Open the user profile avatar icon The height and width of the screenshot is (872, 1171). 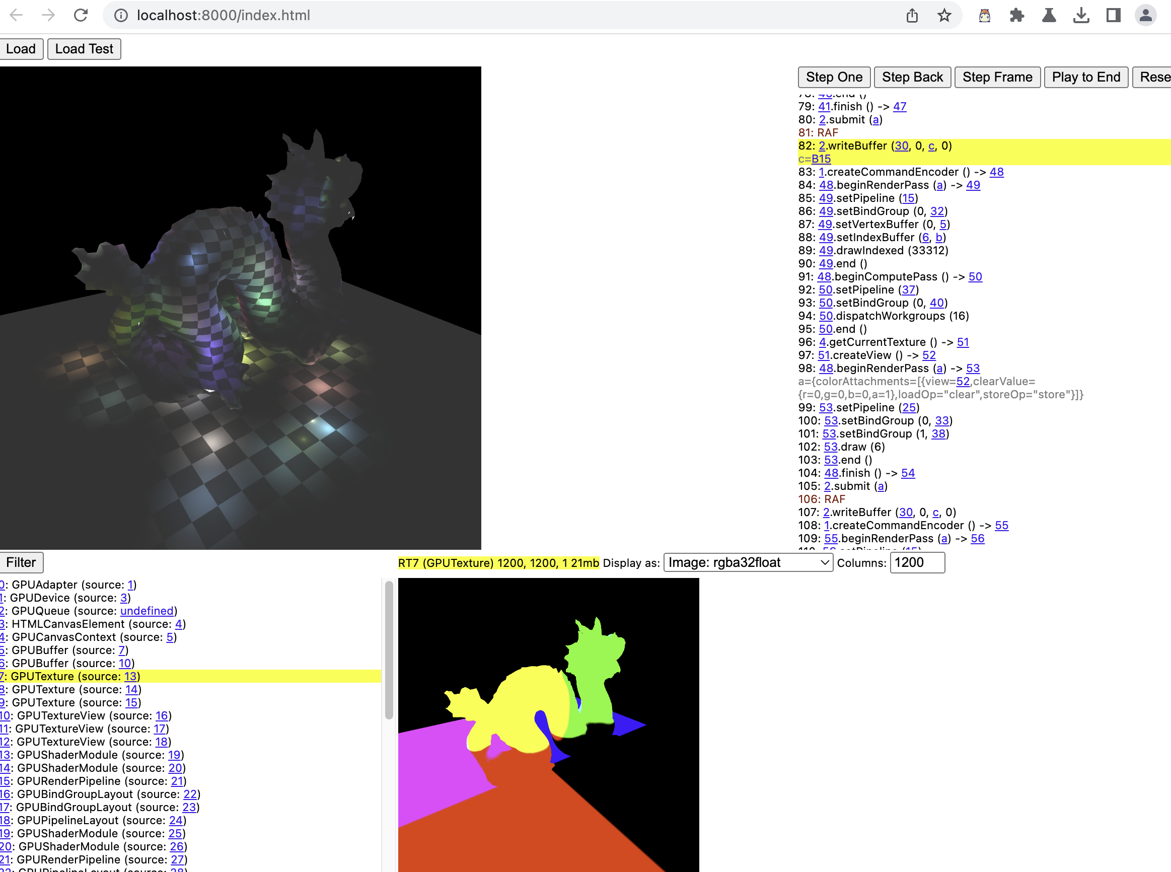(1145, 15)
